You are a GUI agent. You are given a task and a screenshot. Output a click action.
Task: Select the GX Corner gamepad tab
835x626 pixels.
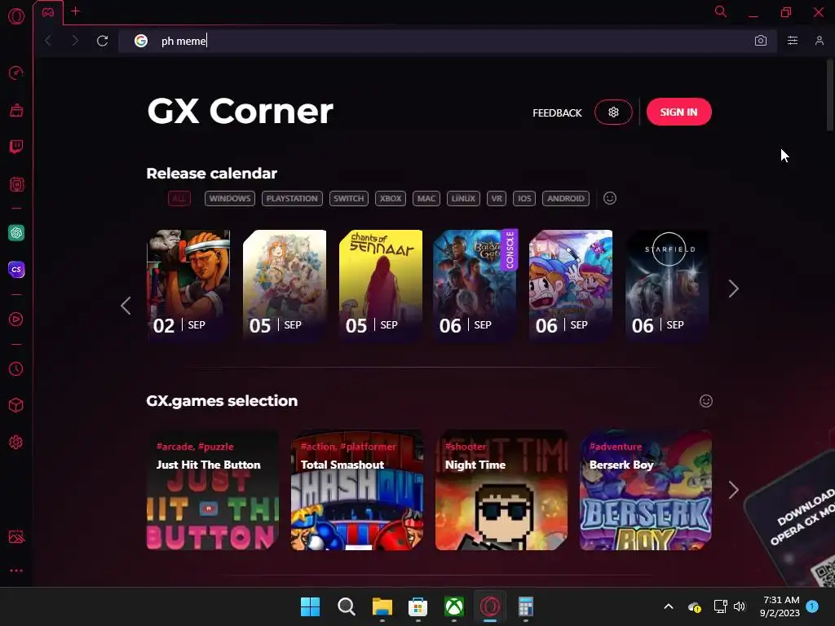tap(48, 12)
